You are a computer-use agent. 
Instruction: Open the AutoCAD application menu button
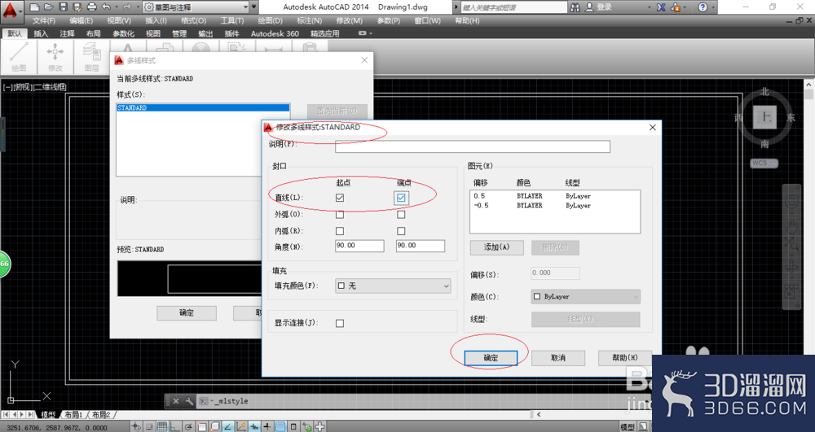coord(11,11)
